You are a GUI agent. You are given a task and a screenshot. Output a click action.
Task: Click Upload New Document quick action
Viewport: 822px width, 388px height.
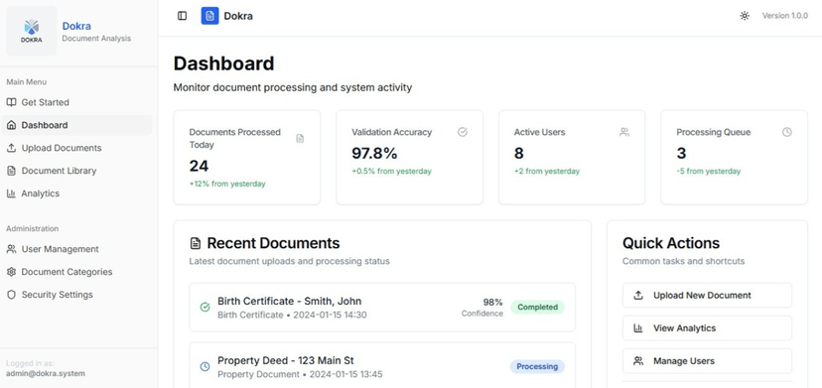[707, 295]
